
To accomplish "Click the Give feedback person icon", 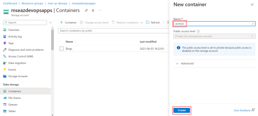I will (x=253, y=110).
